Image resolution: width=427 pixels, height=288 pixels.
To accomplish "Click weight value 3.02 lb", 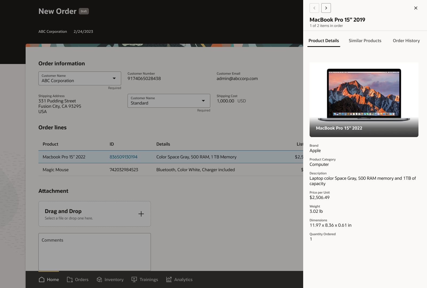I will pos(316,211).
